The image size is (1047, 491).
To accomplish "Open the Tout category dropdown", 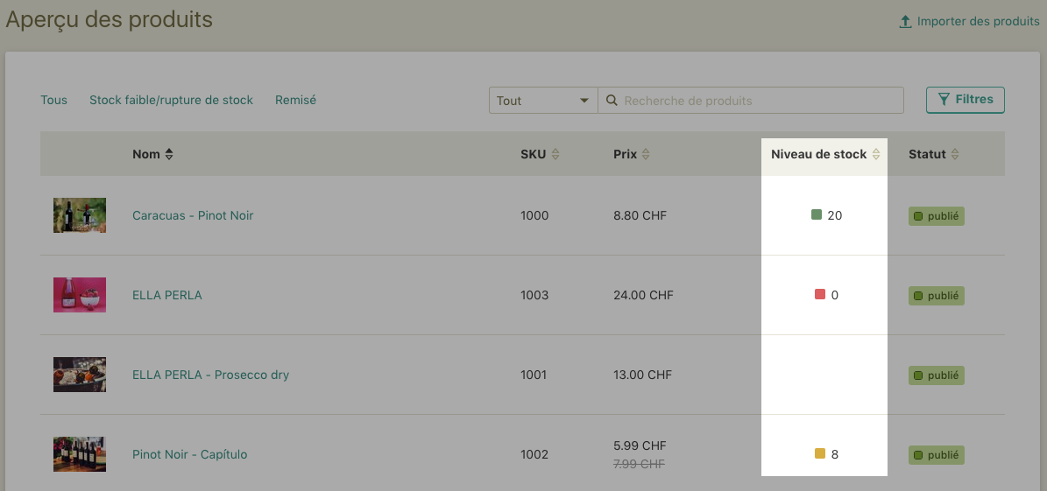I will coord(543,100).
